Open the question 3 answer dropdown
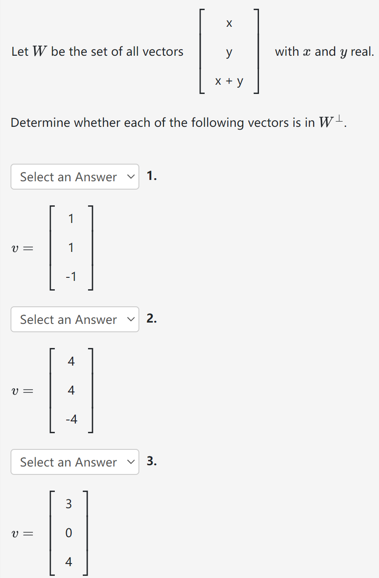This screenshot has height=578, width=379. (74, 462)
